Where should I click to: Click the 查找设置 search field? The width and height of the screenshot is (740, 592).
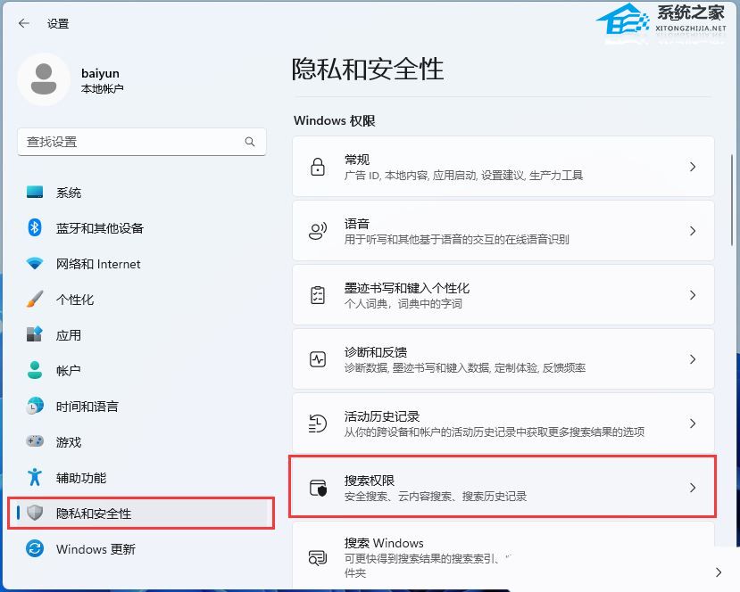click(x=142, y=142)
